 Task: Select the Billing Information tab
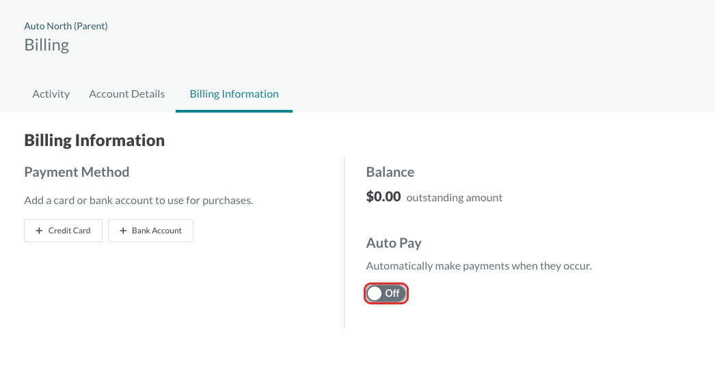coord(234,93)
